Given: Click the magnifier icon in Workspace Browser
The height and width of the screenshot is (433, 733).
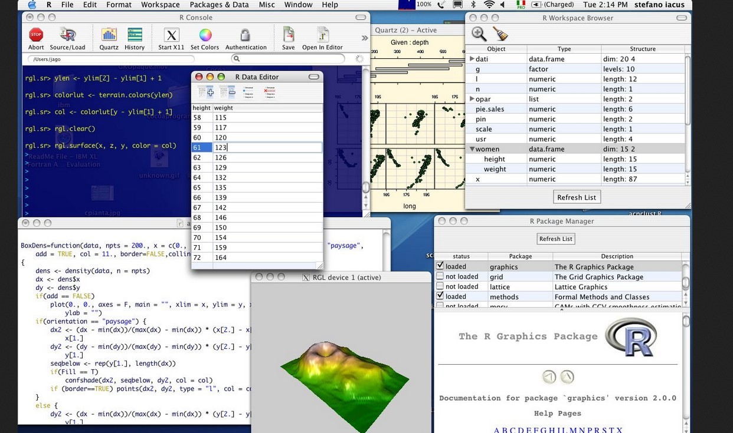Looking at the screenshot, I should pos(479,34).
